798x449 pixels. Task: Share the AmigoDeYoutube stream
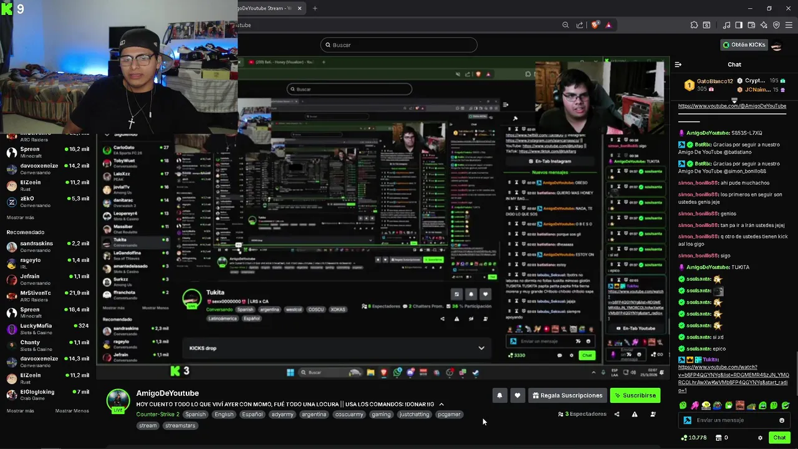(617, 414)
